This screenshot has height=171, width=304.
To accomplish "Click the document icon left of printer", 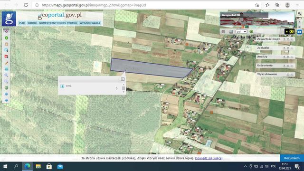I will click(223, 32).
